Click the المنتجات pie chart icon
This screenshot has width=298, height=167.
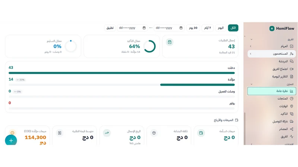[x=292, y=98]
